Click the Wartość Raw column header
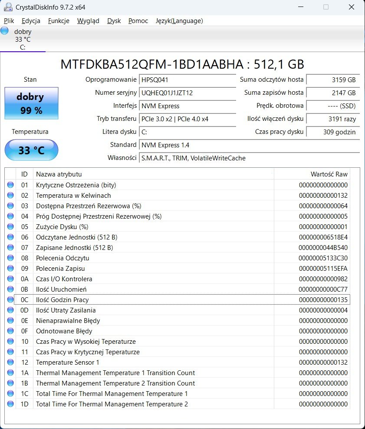365x429 pixels. (329, 174)
